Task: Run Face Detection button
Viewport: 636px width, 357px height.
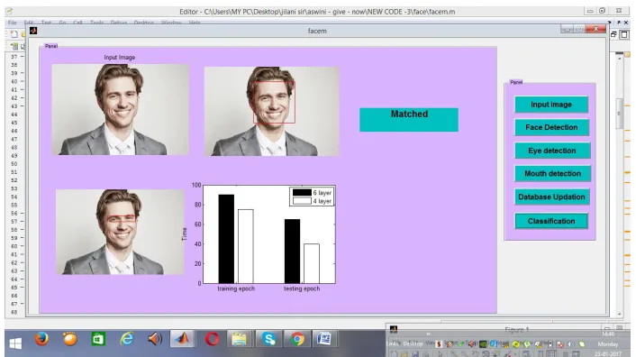Action: (551, 127)
